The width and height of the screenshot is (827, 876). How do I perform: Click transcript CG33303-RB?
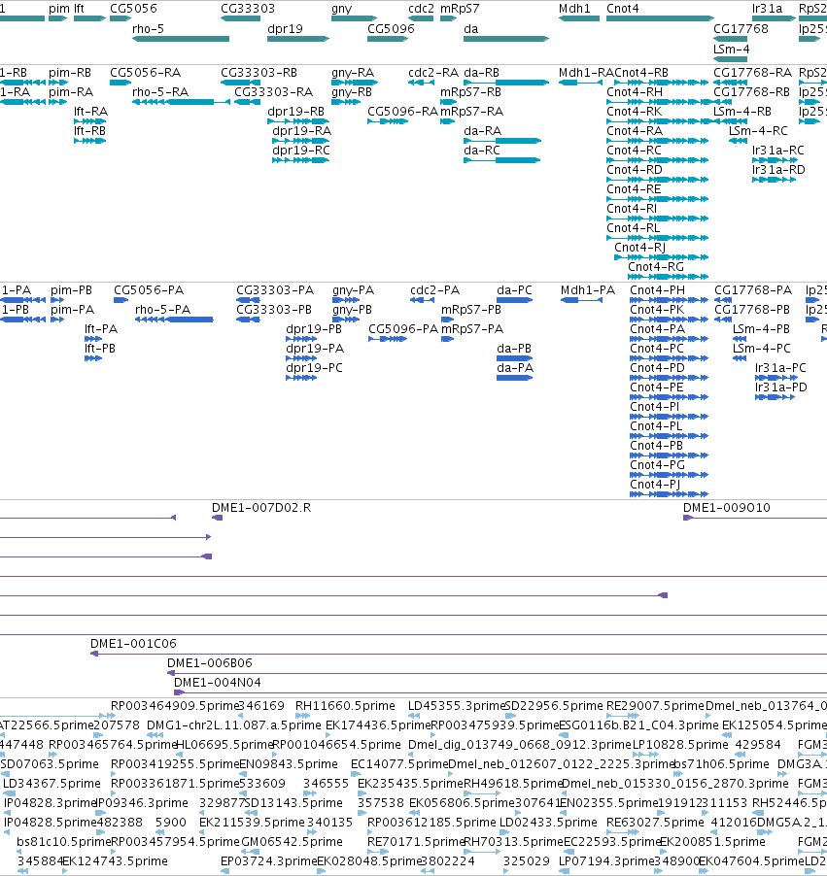click(258, 73)
